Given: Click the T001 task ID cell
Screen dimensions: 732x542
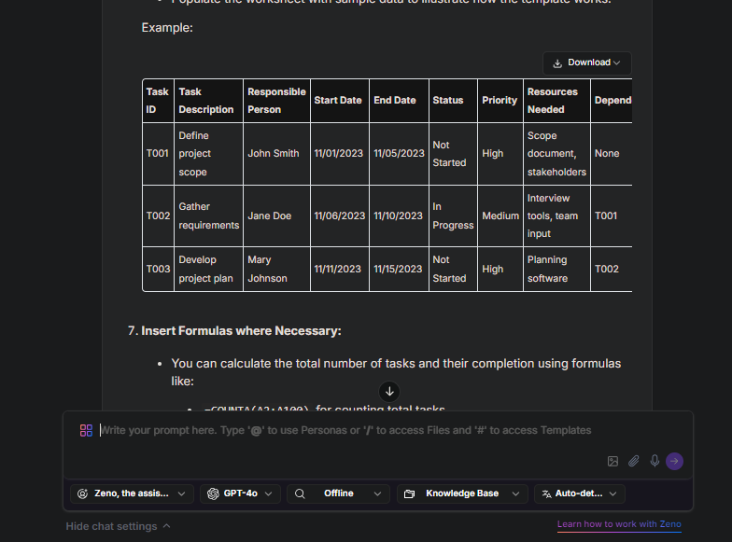Looking at the screenshot, I should (159, 153).
